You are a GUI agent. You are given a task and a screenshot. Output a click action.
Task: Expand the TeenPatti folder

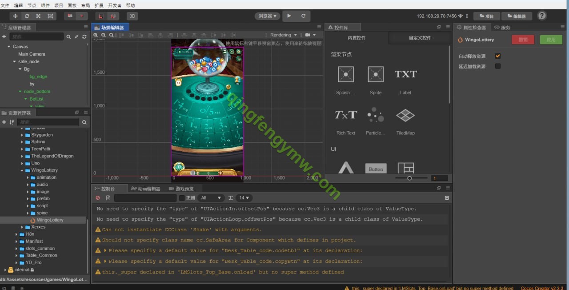tap(22, 149)
